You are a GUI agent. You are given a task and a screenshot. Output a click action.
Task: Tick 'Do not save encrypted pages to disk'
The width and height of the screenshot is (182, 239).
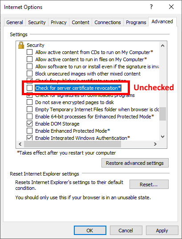click(x=30, y=102)
